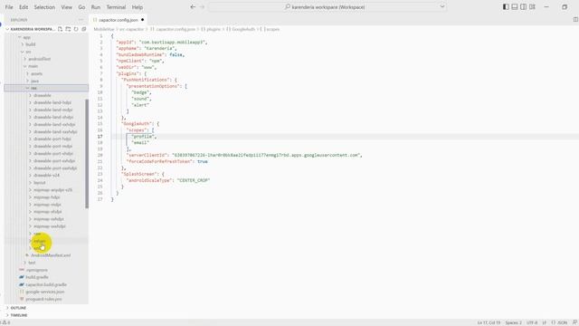Open the Run menu

[96, 7]
